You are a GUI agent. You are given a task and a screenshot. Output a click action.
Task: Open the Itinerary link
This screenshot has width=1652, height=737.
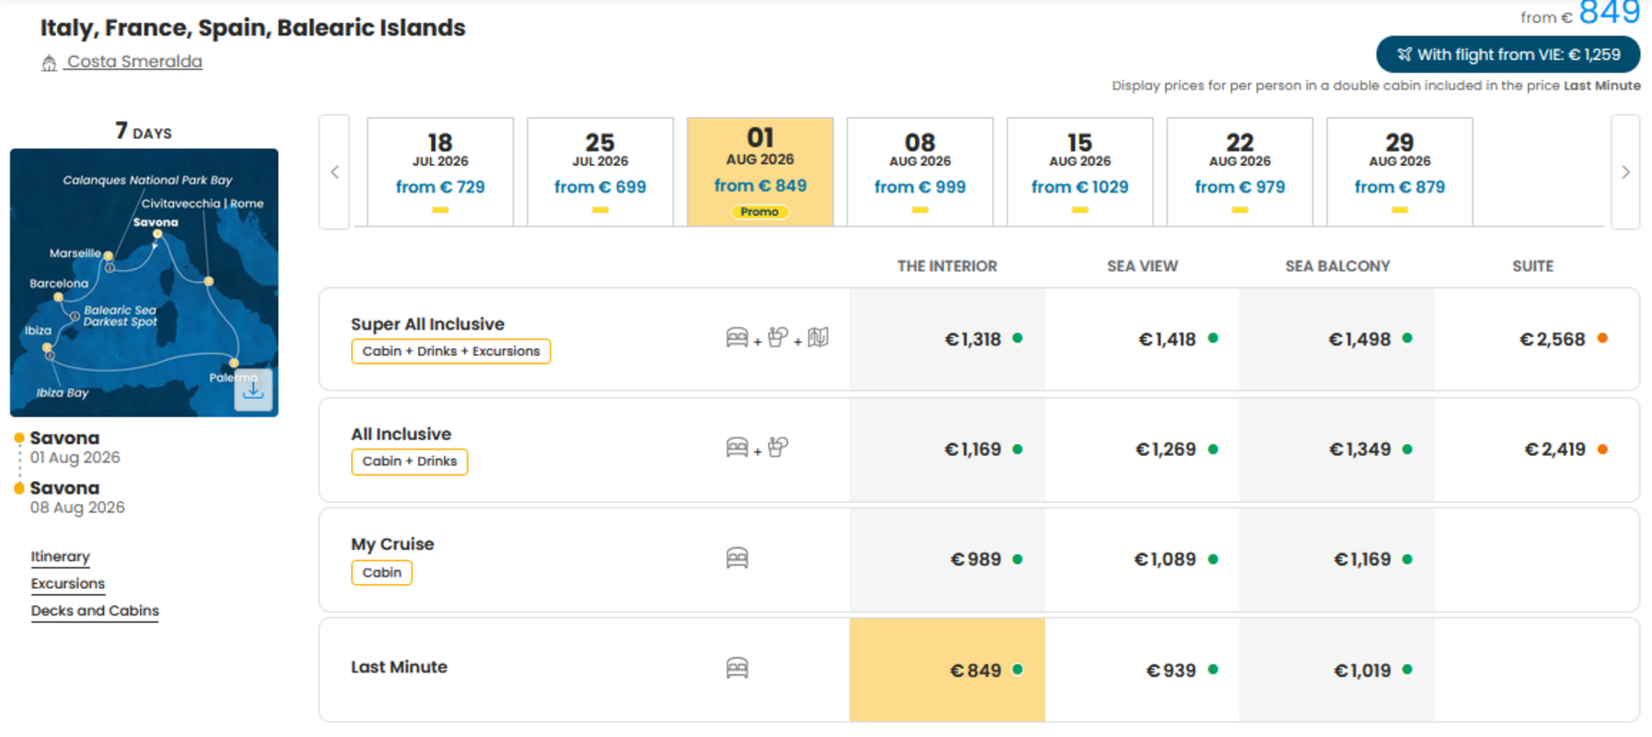[60, 556]
